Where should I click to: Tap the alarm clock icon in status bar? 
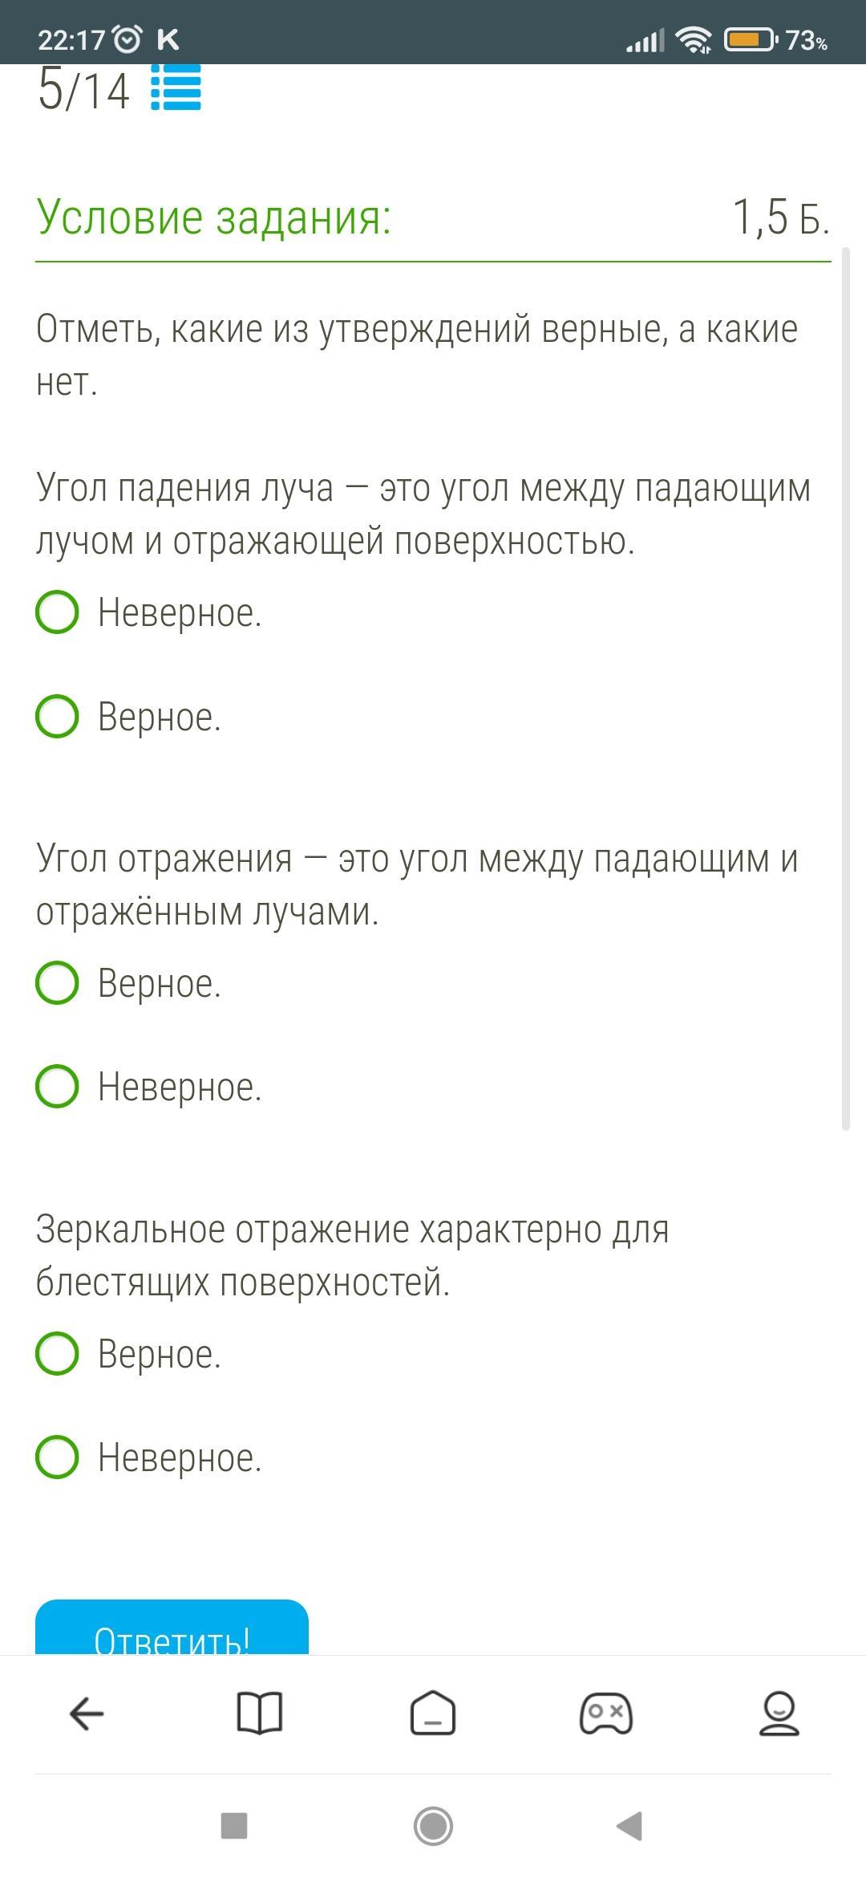pos(127,39)
